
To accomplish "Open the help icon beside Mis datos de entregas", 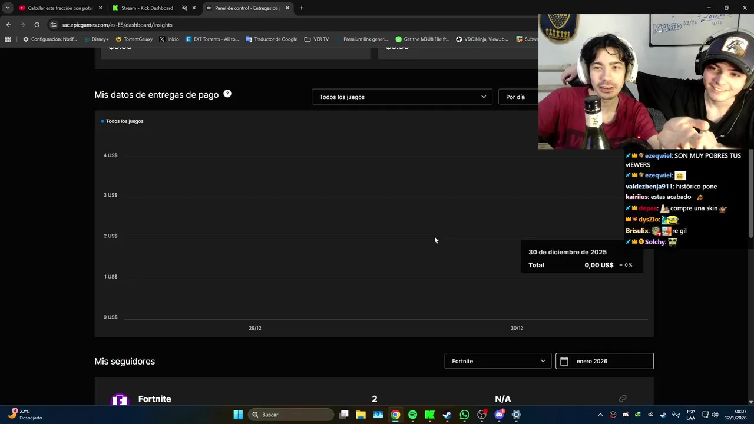I will tap(227, 94).
